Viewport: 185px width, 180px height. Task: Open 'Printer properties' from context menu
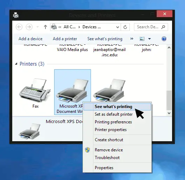coord(117,130)
